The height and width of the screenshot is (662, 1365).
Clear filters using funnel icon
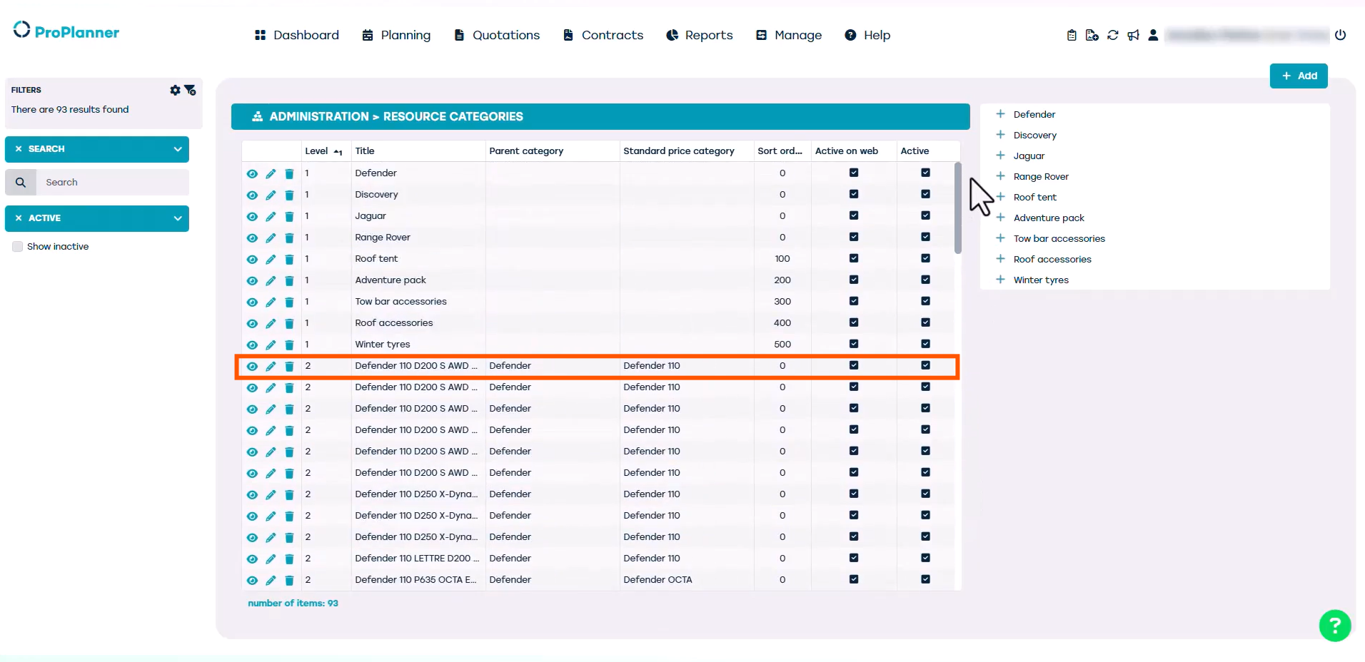click(190, 90)
